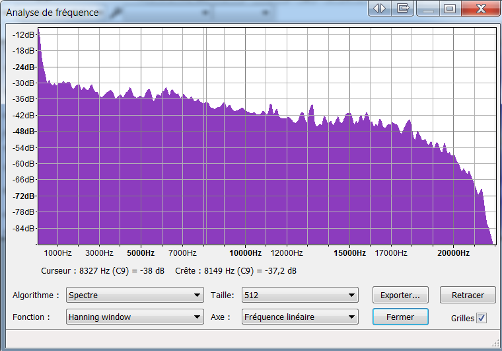The width and height of the screenshot is (502, 351).
Task: Click the 7000Hz axis label
Action: [x=182, y=253]
